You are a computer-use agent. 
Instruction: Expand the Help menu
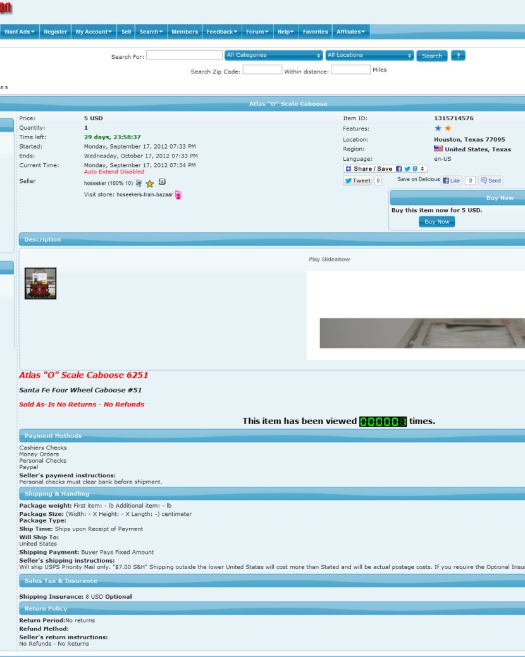point(285,32)
